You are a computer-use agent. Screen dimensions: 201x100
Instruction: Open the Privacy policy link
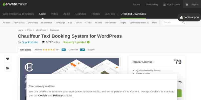(x=58, y=95)
